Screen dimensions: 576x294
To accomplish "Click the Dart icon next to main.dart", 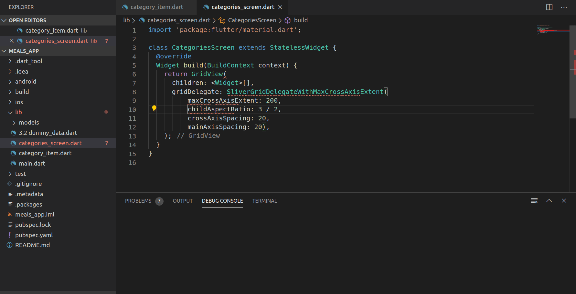I will pos(13,163).
